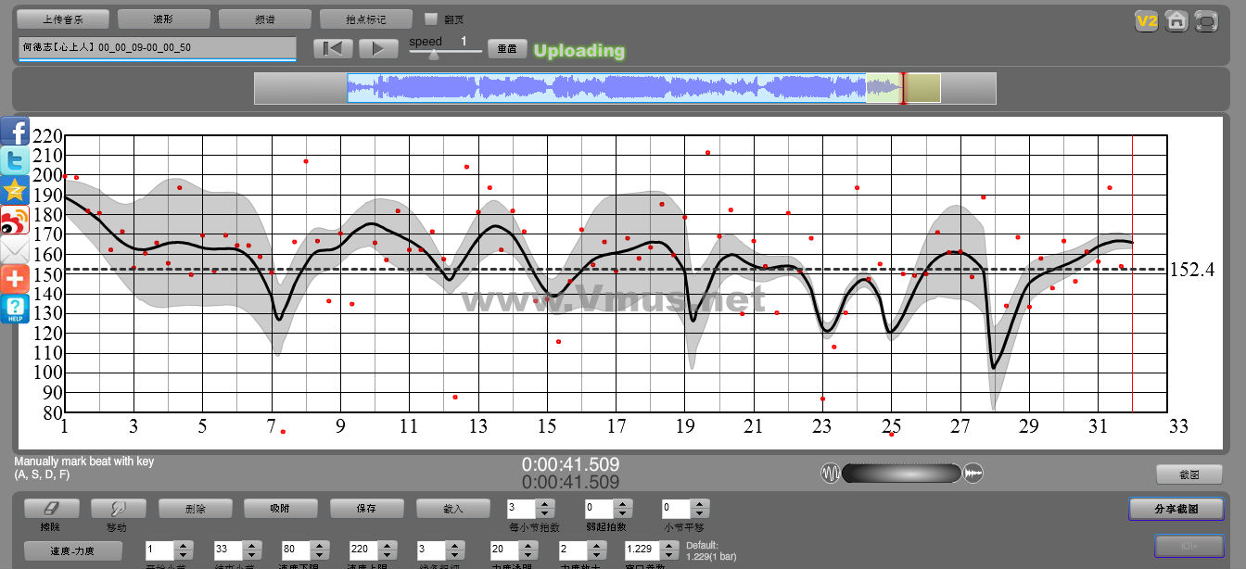Screen dimensions: 1246x569
Task: Increase the 每小节拍数 beats-per-bar value
Action: (545, 504)
